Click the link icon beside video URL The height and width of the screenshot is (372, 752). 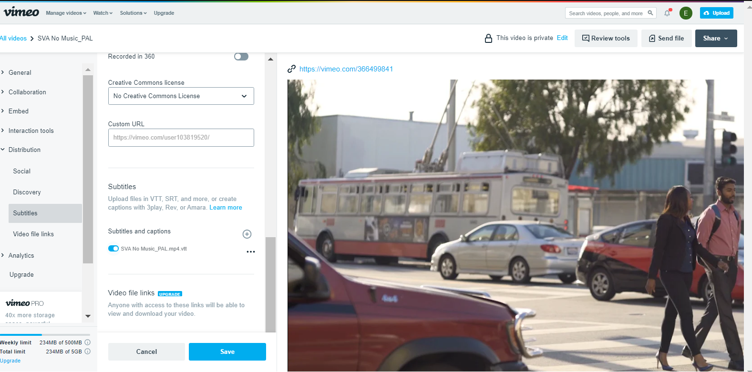tap(291, 69)
